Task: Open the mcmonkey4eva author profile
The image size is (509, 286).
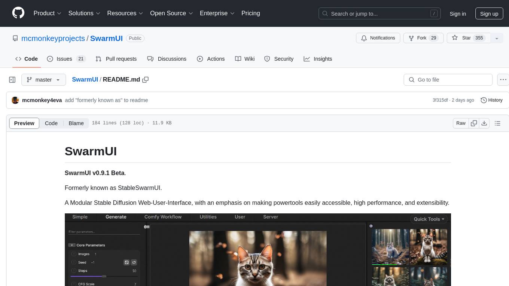Action: tap(42, 100)
